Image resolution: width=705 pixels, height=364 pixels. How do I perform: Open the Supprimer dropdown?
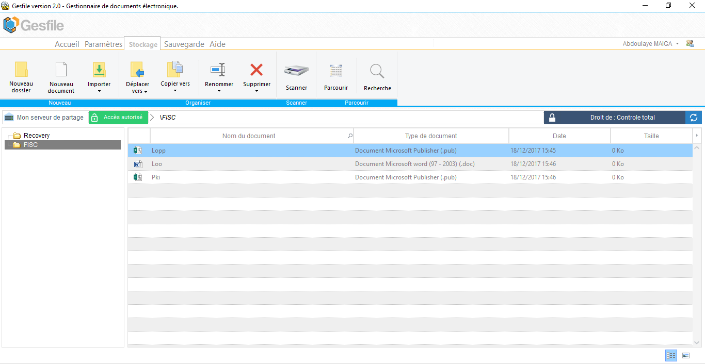[257, 91]
